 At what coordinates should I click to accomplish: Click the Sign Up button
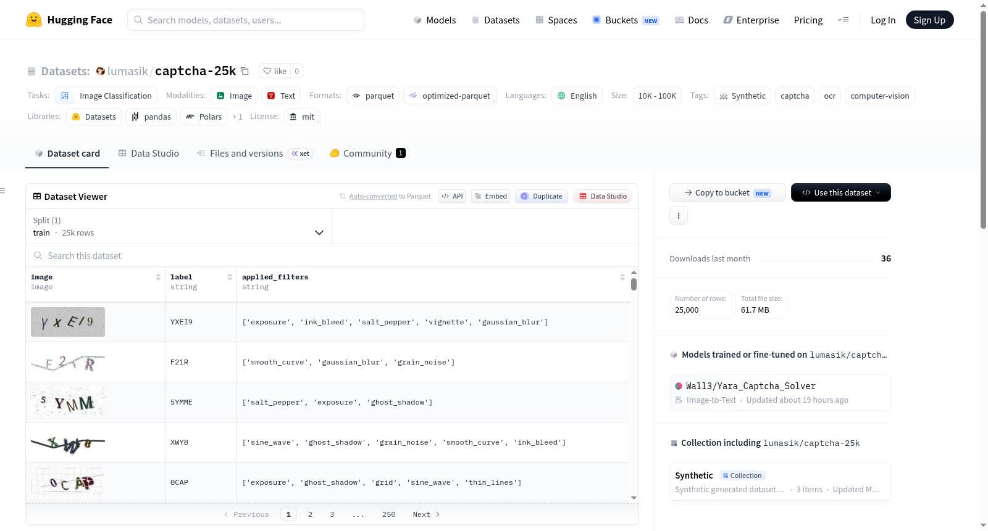click(x=930, y=20)
